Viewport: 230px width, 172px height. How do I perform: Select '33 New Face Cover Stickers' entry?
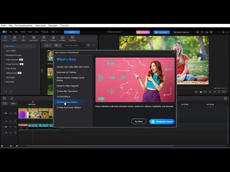(x=69, y=107)
